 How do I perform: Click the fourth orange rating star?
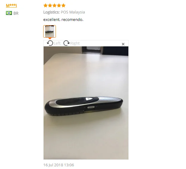(x=59, y=5)
